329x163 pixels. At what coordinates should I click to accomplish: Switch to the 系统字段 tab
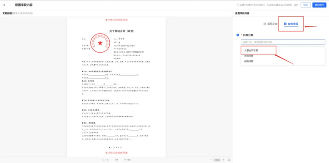click(x=271, y=24)
